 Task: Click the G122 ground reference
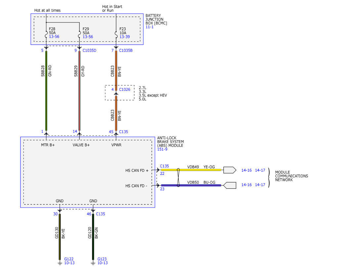pyautogui.click(x=69, y=259)
